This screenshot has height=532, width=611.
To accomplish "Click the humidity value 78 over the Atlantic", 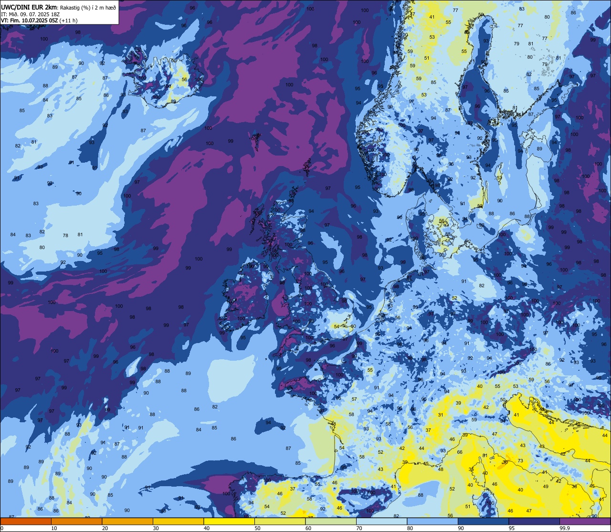I will coord(65,235).
